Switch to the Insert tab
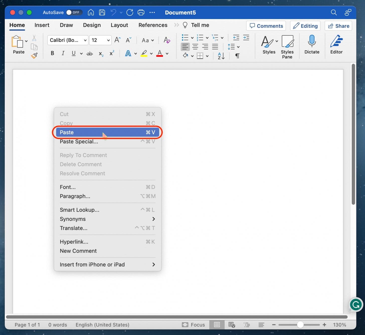Screen dimensions: 365x335 42,25
